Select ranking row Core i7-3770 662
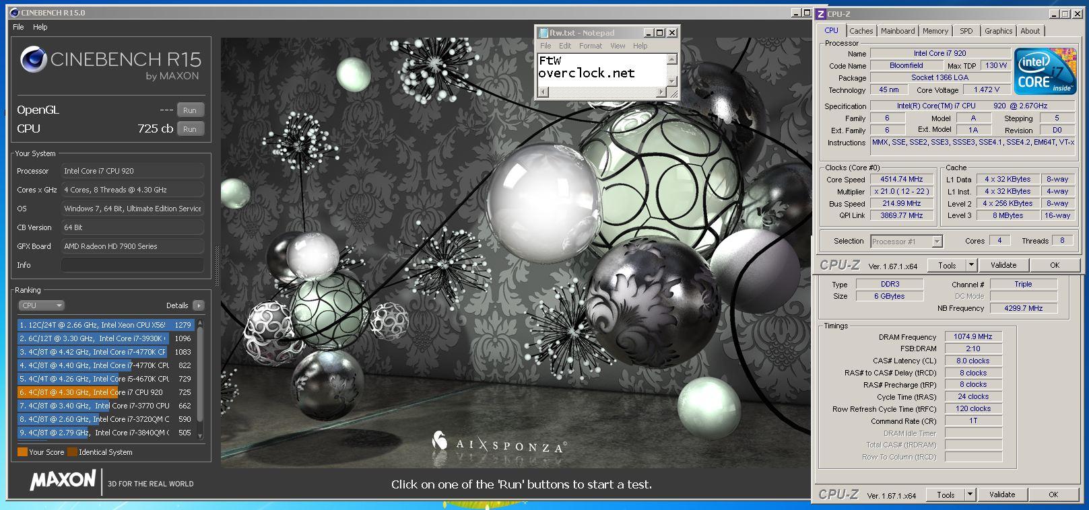Screen dimensions: 1089x510 tap(106, 406)
